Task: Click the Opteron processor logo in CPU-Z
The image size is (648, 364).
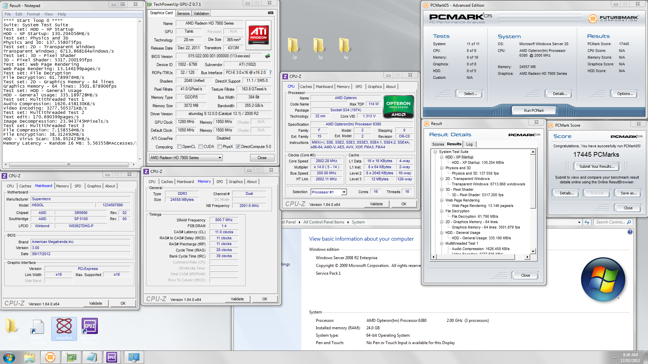Action: click(398, 107)
